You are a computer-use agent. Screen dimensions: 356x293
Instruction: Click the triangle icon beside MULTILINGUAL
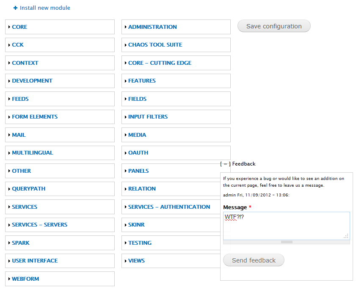click(x=9, y=153)
